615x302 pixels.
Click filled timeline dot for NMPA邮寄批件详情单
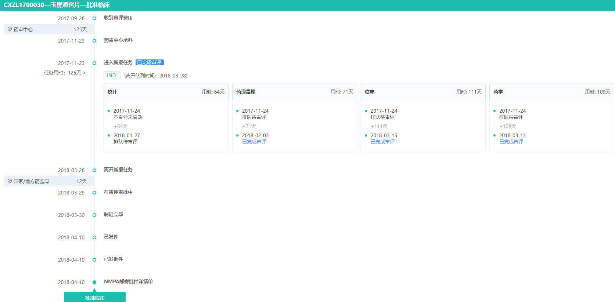(94, 282)
